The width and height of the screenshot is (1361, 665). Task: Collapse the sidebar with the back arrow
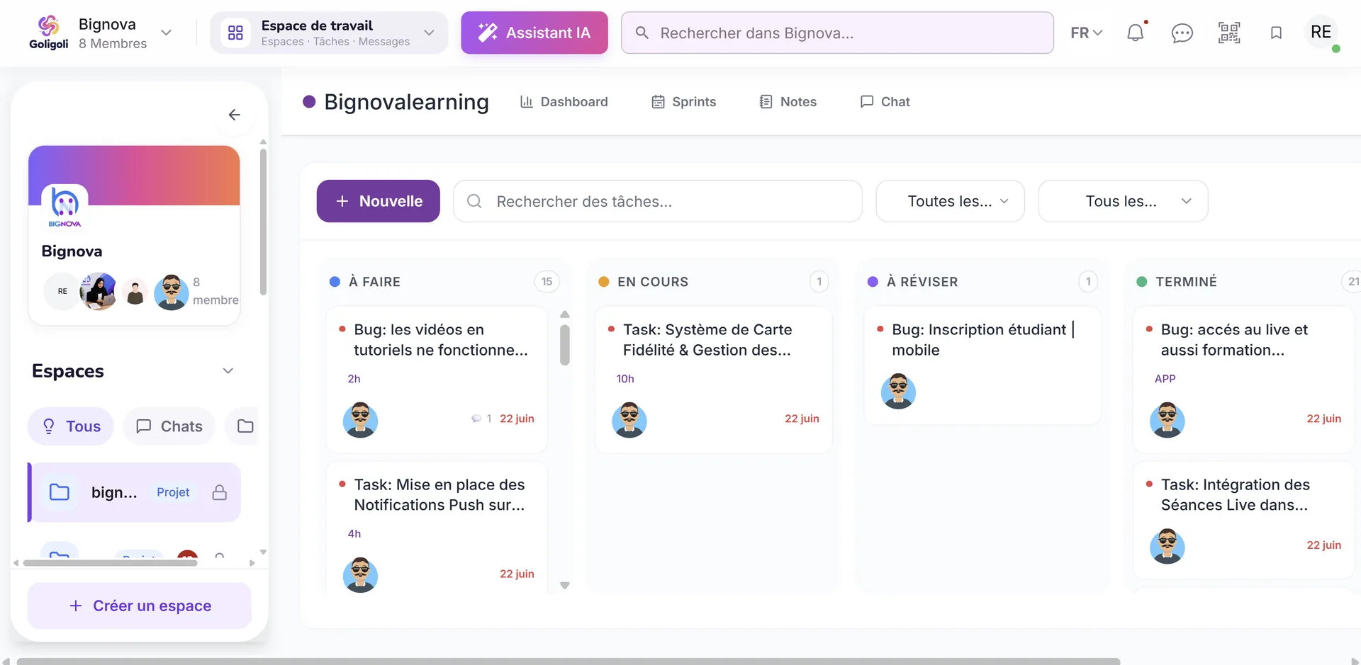[x=235, y=115]
